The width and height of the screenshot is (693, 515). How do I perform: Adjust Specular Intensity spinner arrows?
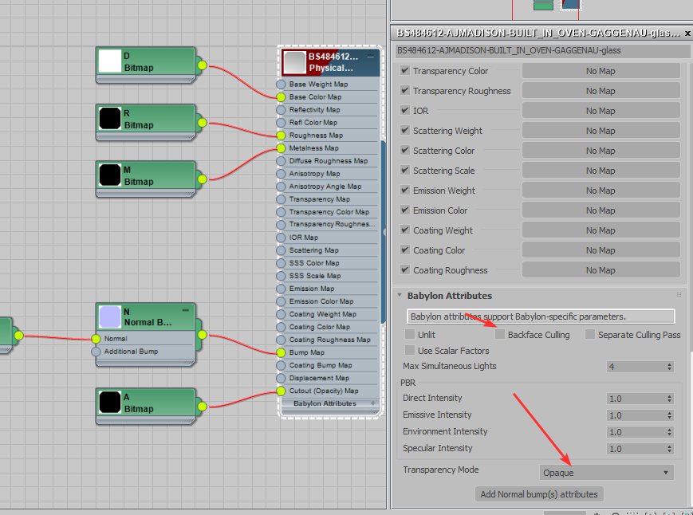(x=669, y=449)
